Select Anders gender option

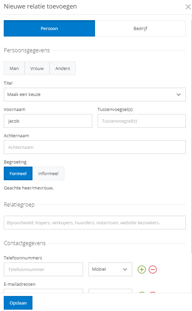click(x=63, y=68)
